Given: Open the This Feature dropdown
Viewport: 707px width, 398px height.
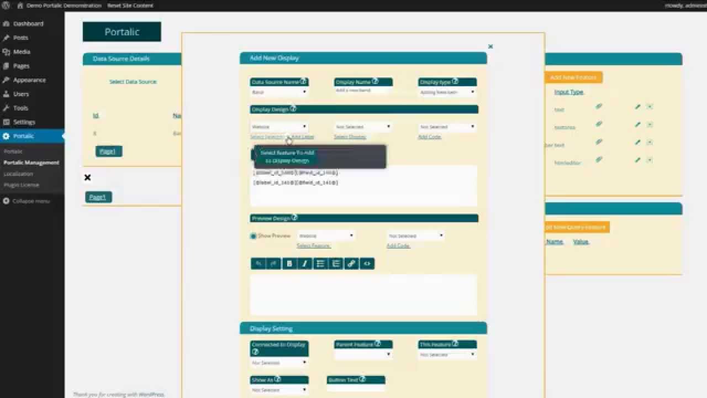Looking at the screenshot, I should point(447,354).
